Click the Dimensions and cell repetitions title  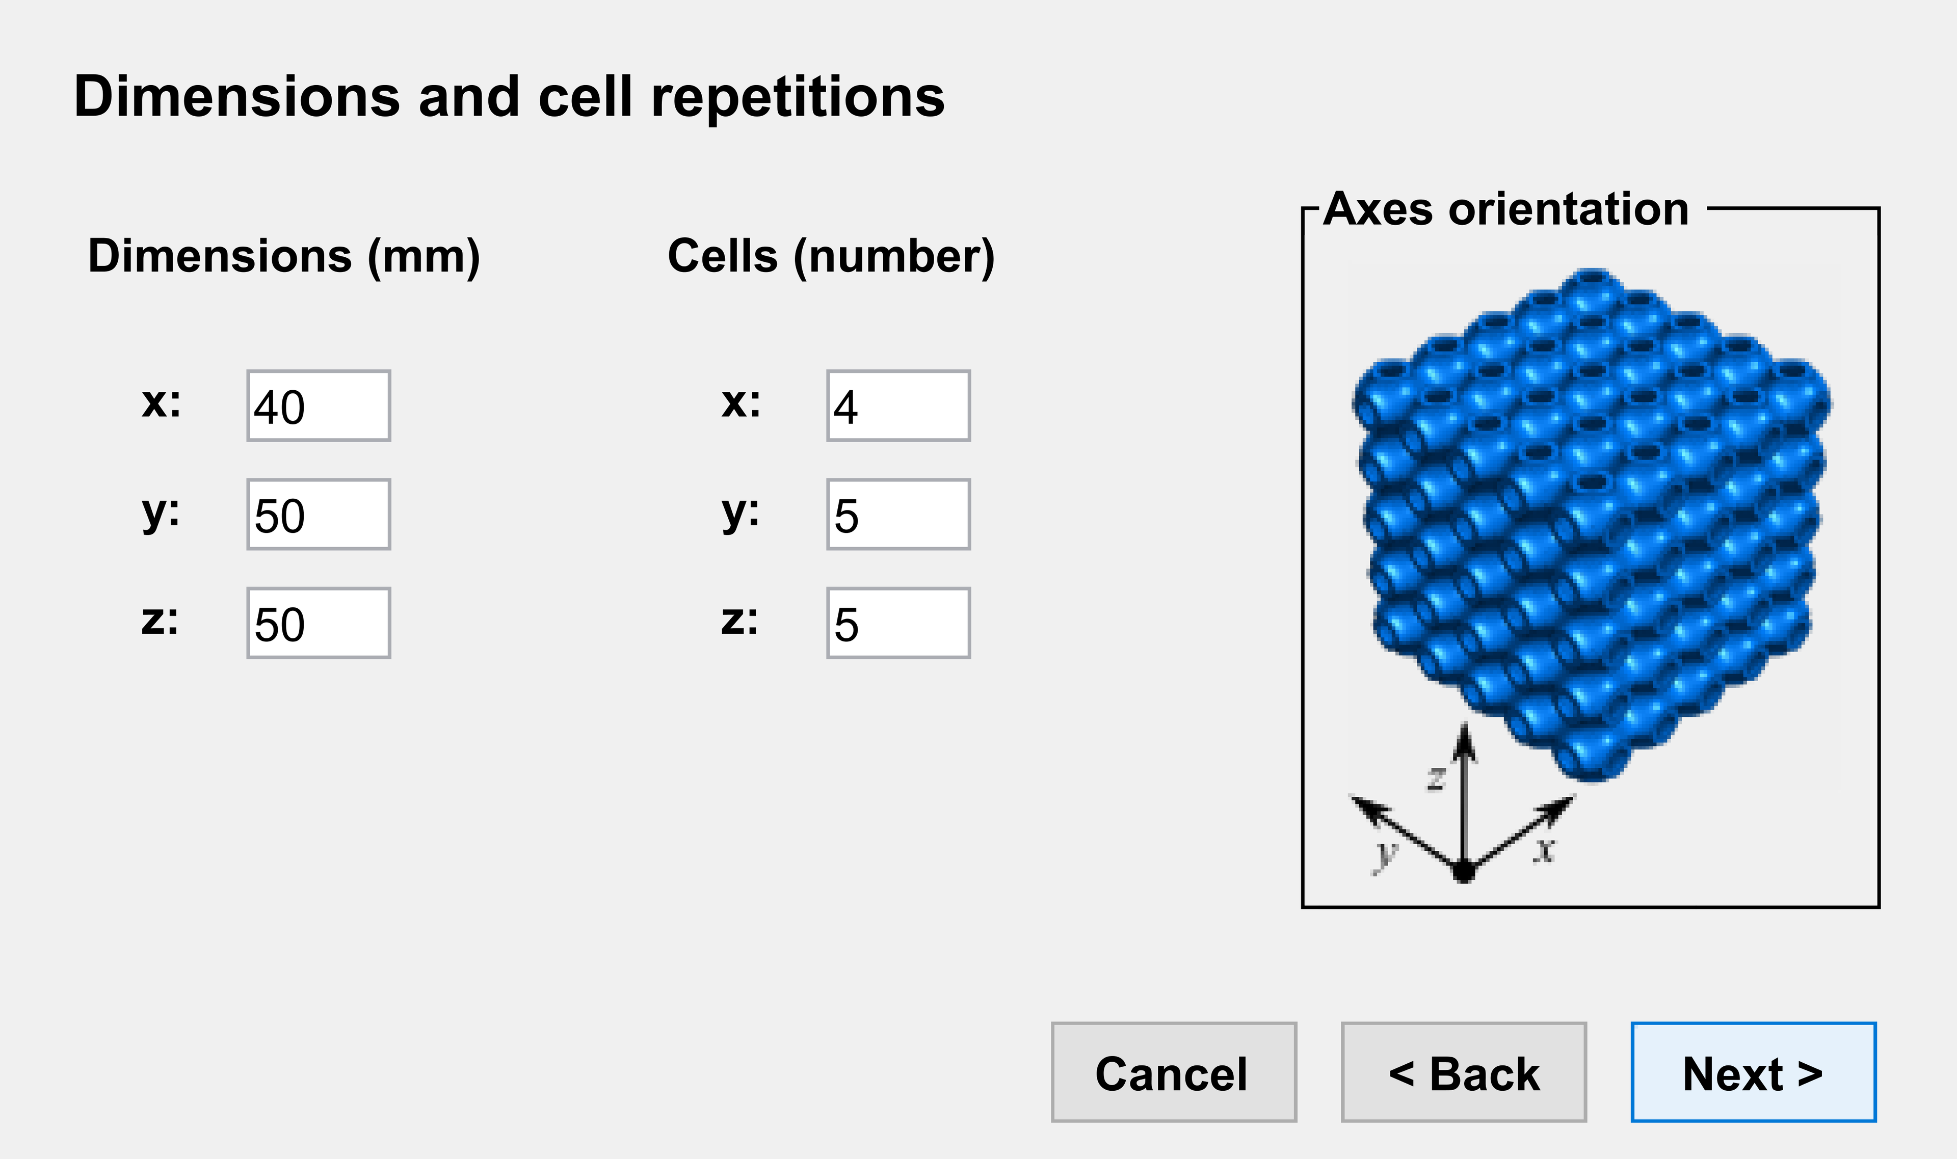tap(509, 97)
